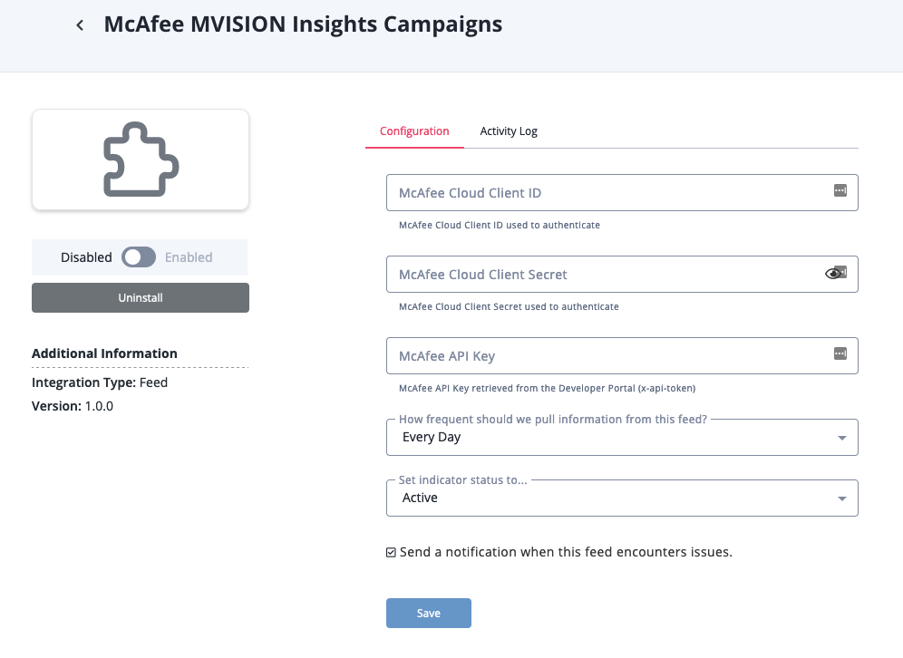
Task: Open the Set indicator status dropdown
Action: coord(622,498)
